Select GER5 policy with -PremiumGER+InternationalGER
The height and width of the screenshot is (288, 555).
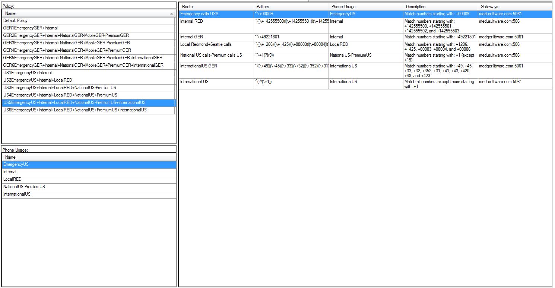click(89, 58)
